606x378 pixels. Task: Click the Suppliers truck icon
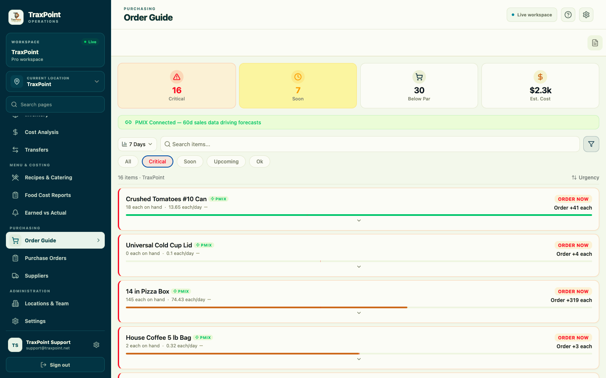[16, 276]
